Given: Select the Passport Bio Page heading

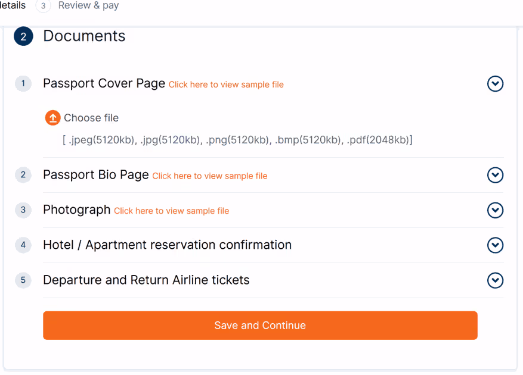Looking at the screenshot, I should pos(96,175).
